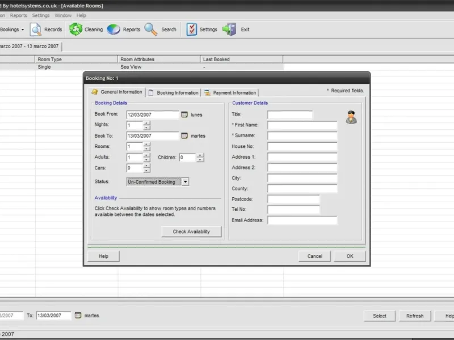Select the Sea View attribute cell
Screen dimensions: 454x340
point(159,67)
